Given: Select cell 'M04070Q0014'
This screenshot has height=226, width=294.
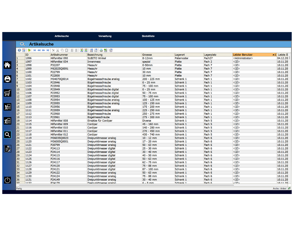Looking at the screenshot, I should [69, 79].
